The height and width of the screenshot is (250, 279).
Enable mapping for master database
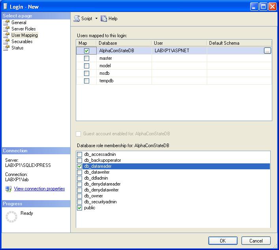[x=86, y=58]
